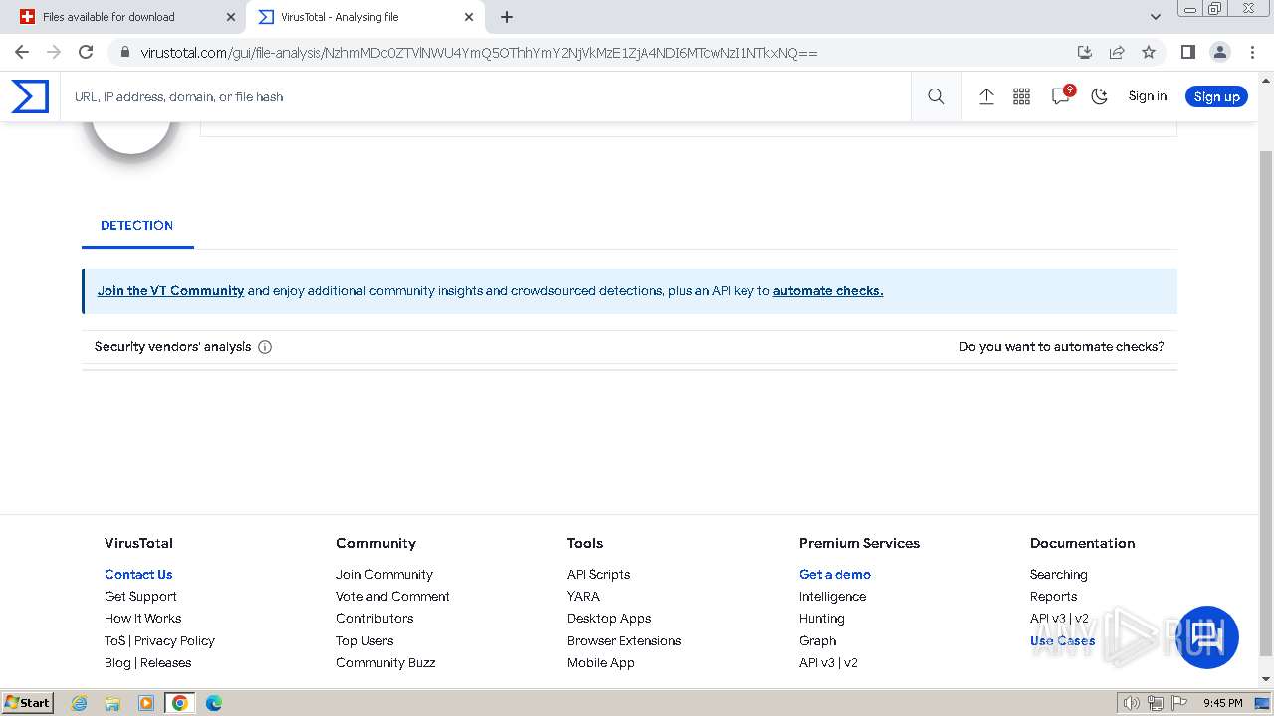
Task: Bookmark this page with star icon
Action: [x=1149, y=52]
